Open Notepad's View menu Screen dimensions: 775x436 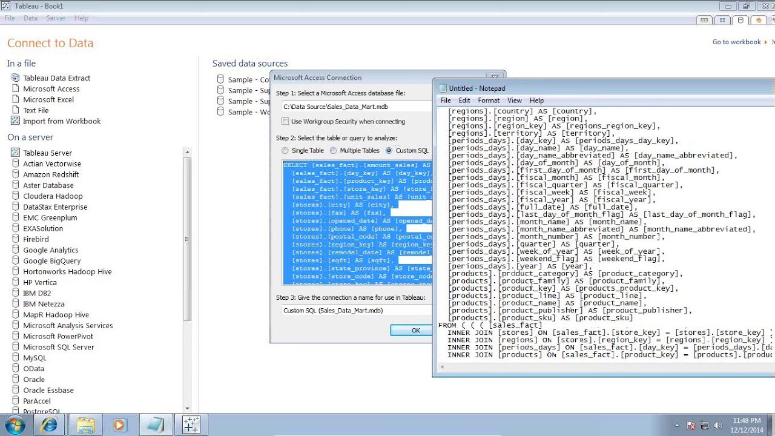(x=515, y=101)
